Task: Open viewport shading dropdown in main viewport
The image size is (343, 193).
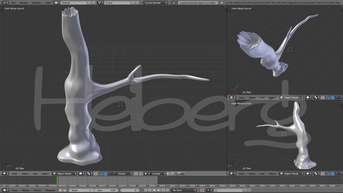Action: point(82,174)
